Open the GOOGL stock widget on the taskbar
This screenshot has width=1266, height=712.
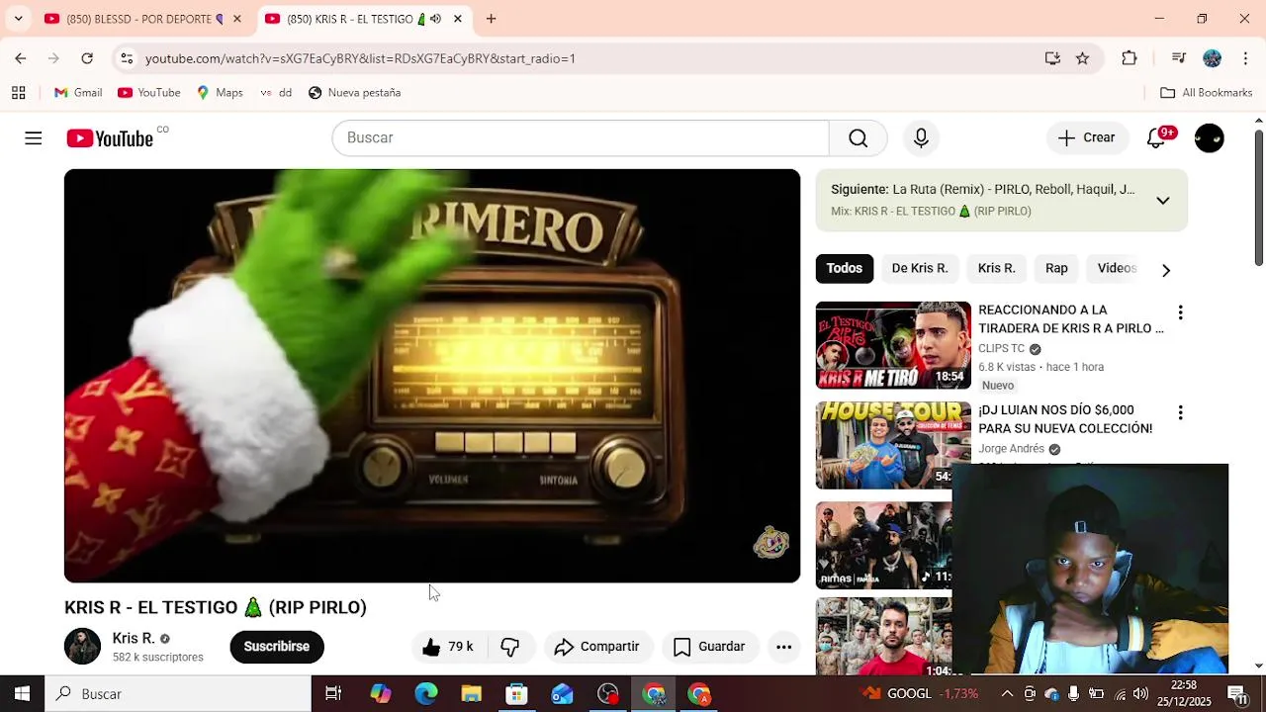pyautogui.click(x=918, y=694)
